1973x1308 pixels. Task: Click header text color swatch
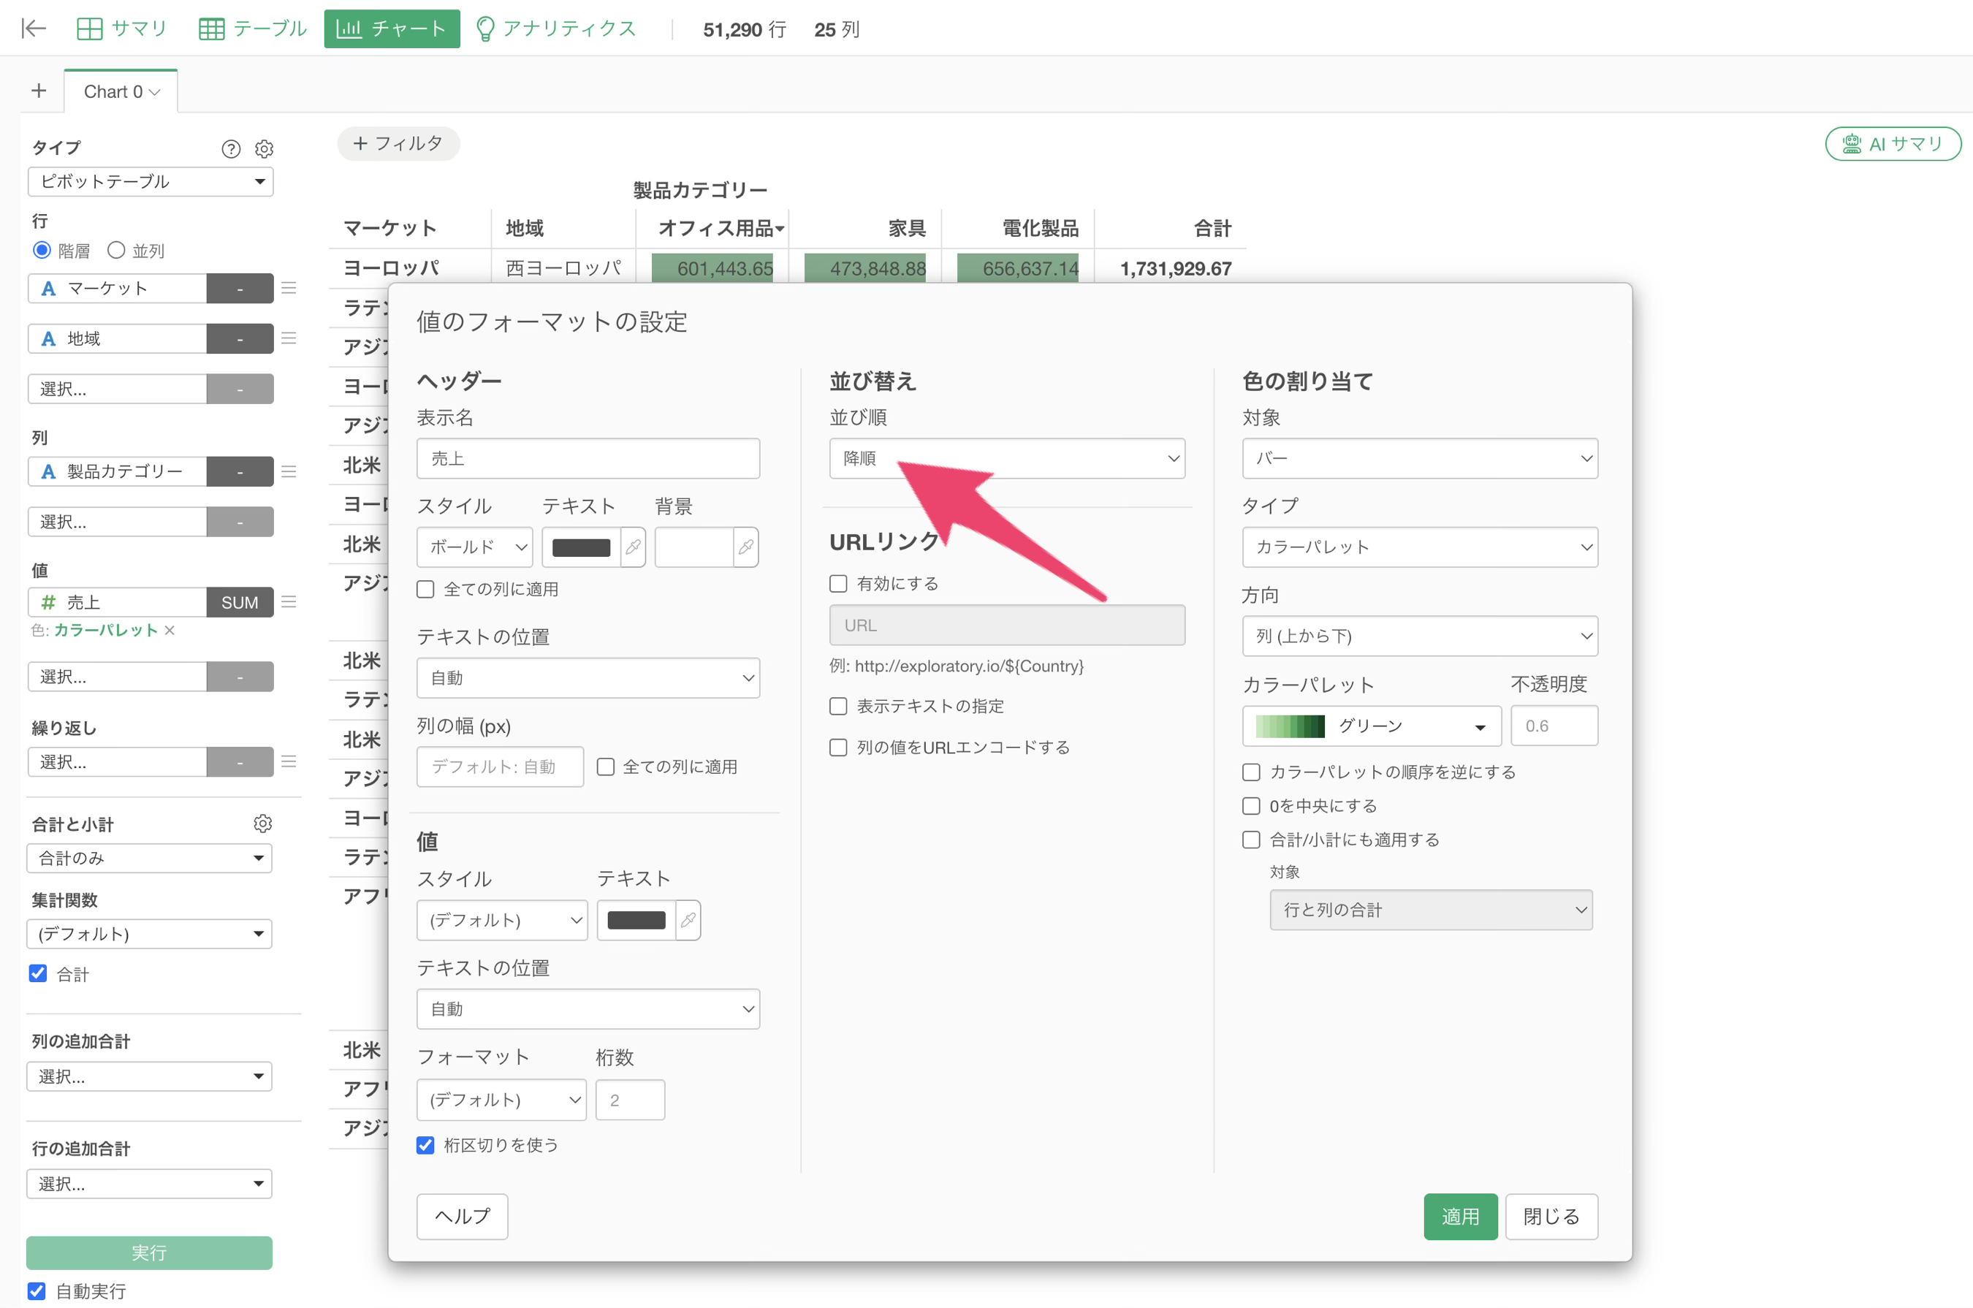[582, 547]
